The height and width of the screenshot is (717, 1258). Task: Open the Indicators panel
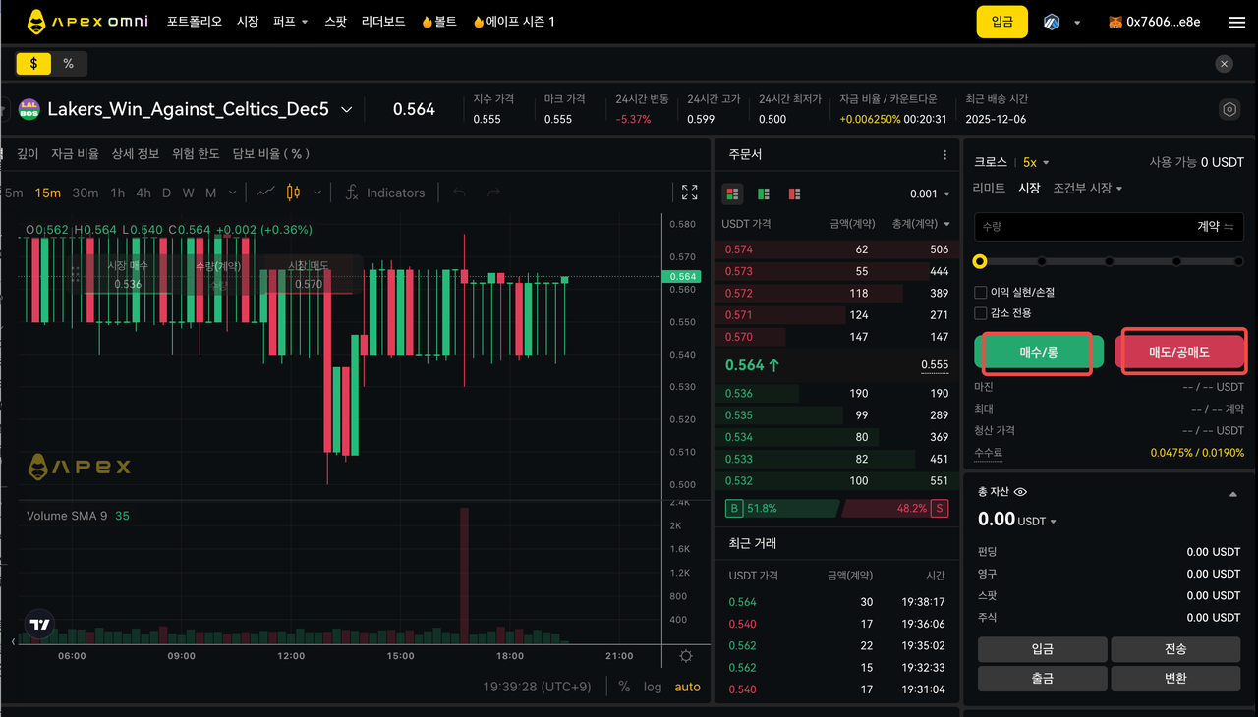(385, 193)
